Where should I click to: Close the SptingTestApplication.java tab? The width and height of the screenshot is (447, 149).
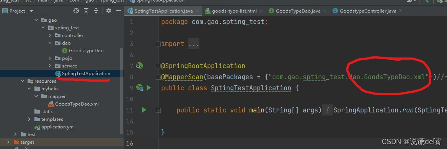coord(197,11)
